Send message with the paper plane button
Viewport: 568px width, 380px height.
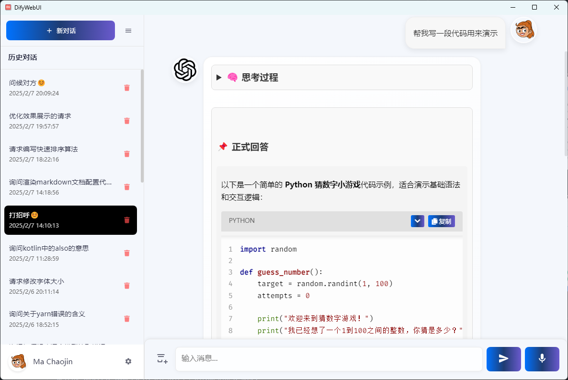pyautogui.click(x=503, y=359)
